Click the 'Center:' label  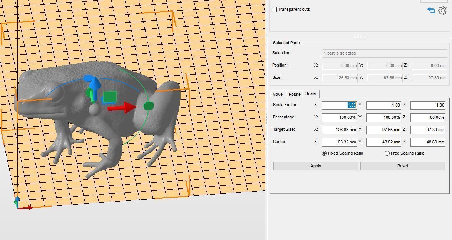(280, 142)
